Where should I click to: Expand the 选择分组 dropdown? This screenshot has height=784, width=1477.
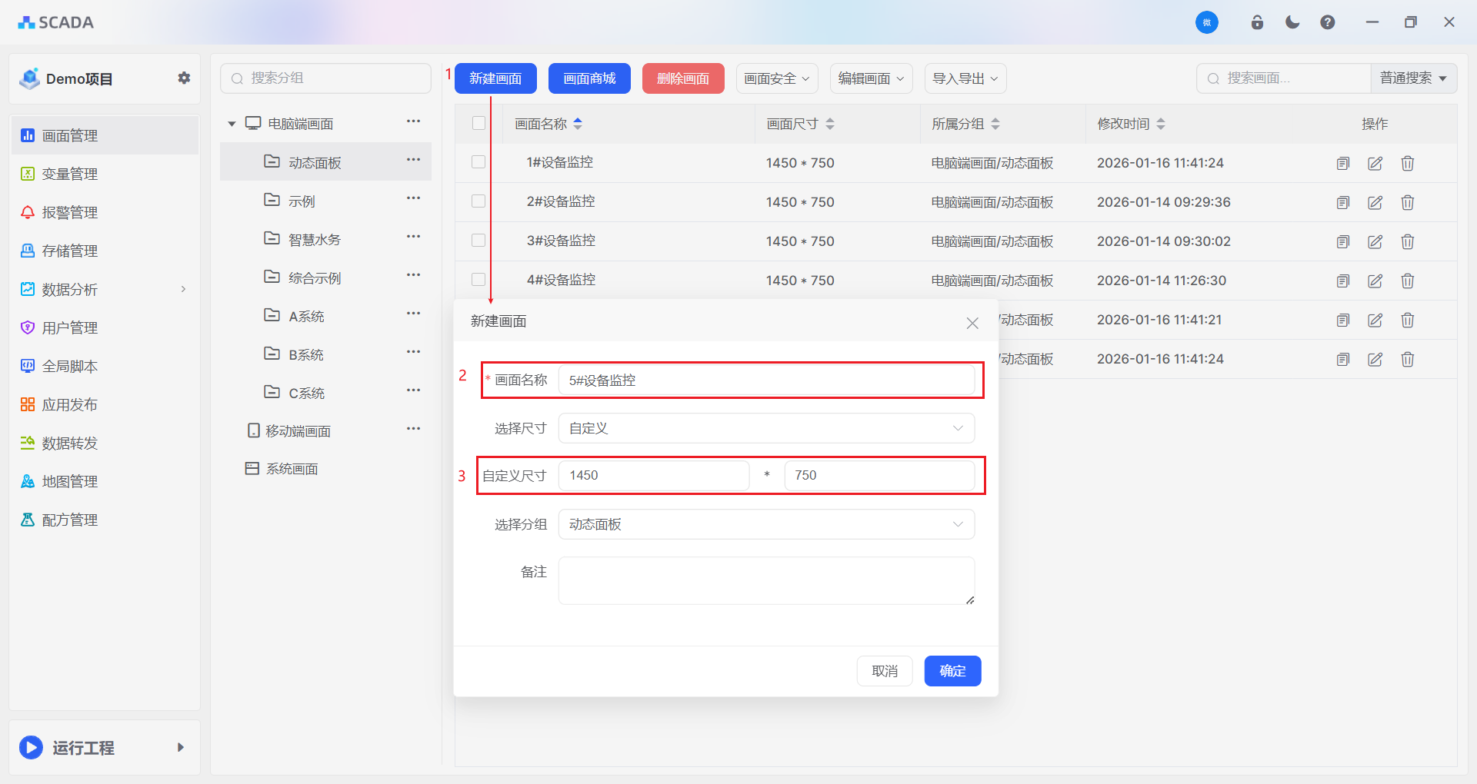point(766,524)
